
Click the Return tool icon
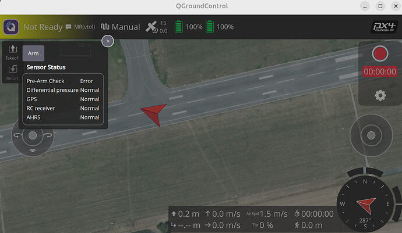coord(12,73)
